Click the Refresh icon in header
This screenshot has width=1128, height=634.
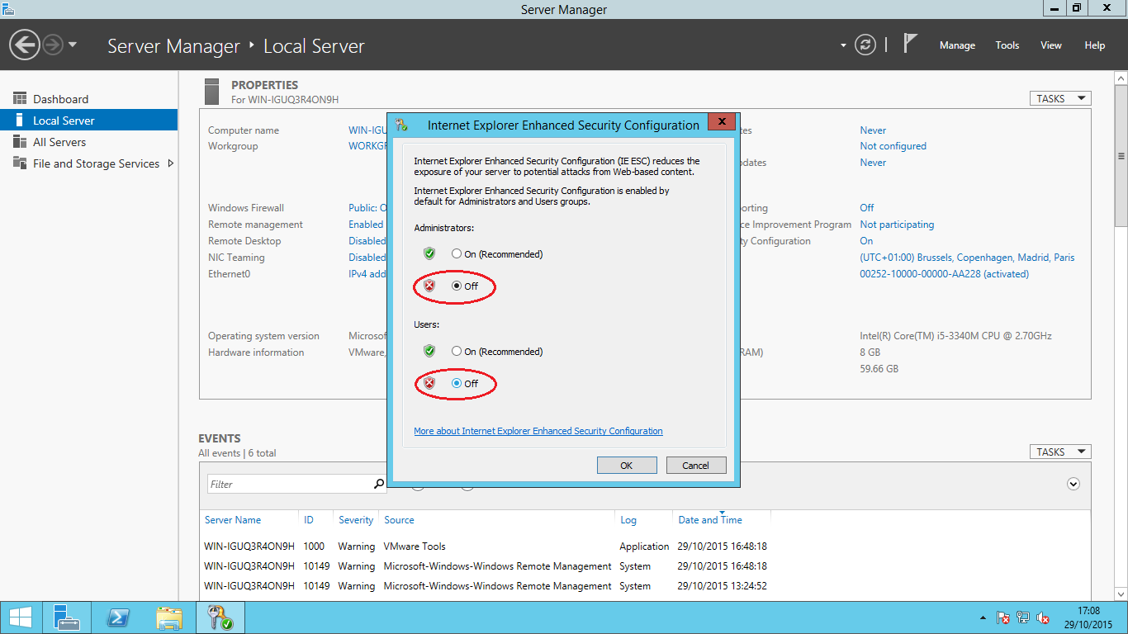[x=865, y=45]
